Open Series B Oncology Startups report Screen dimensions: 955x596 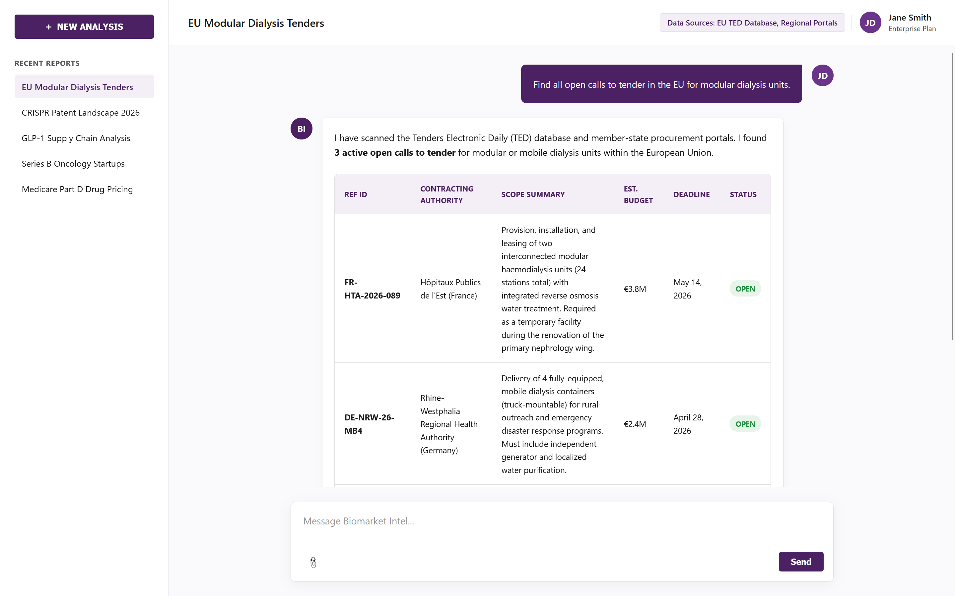73,164
